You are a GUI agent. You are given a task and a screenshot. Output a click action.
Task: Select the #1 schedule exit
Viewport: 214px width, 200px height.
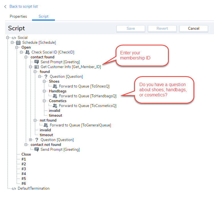tap(24, 159)
